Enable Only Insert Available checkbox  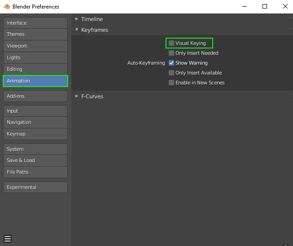pyautogui.click(x=171, y=73)
